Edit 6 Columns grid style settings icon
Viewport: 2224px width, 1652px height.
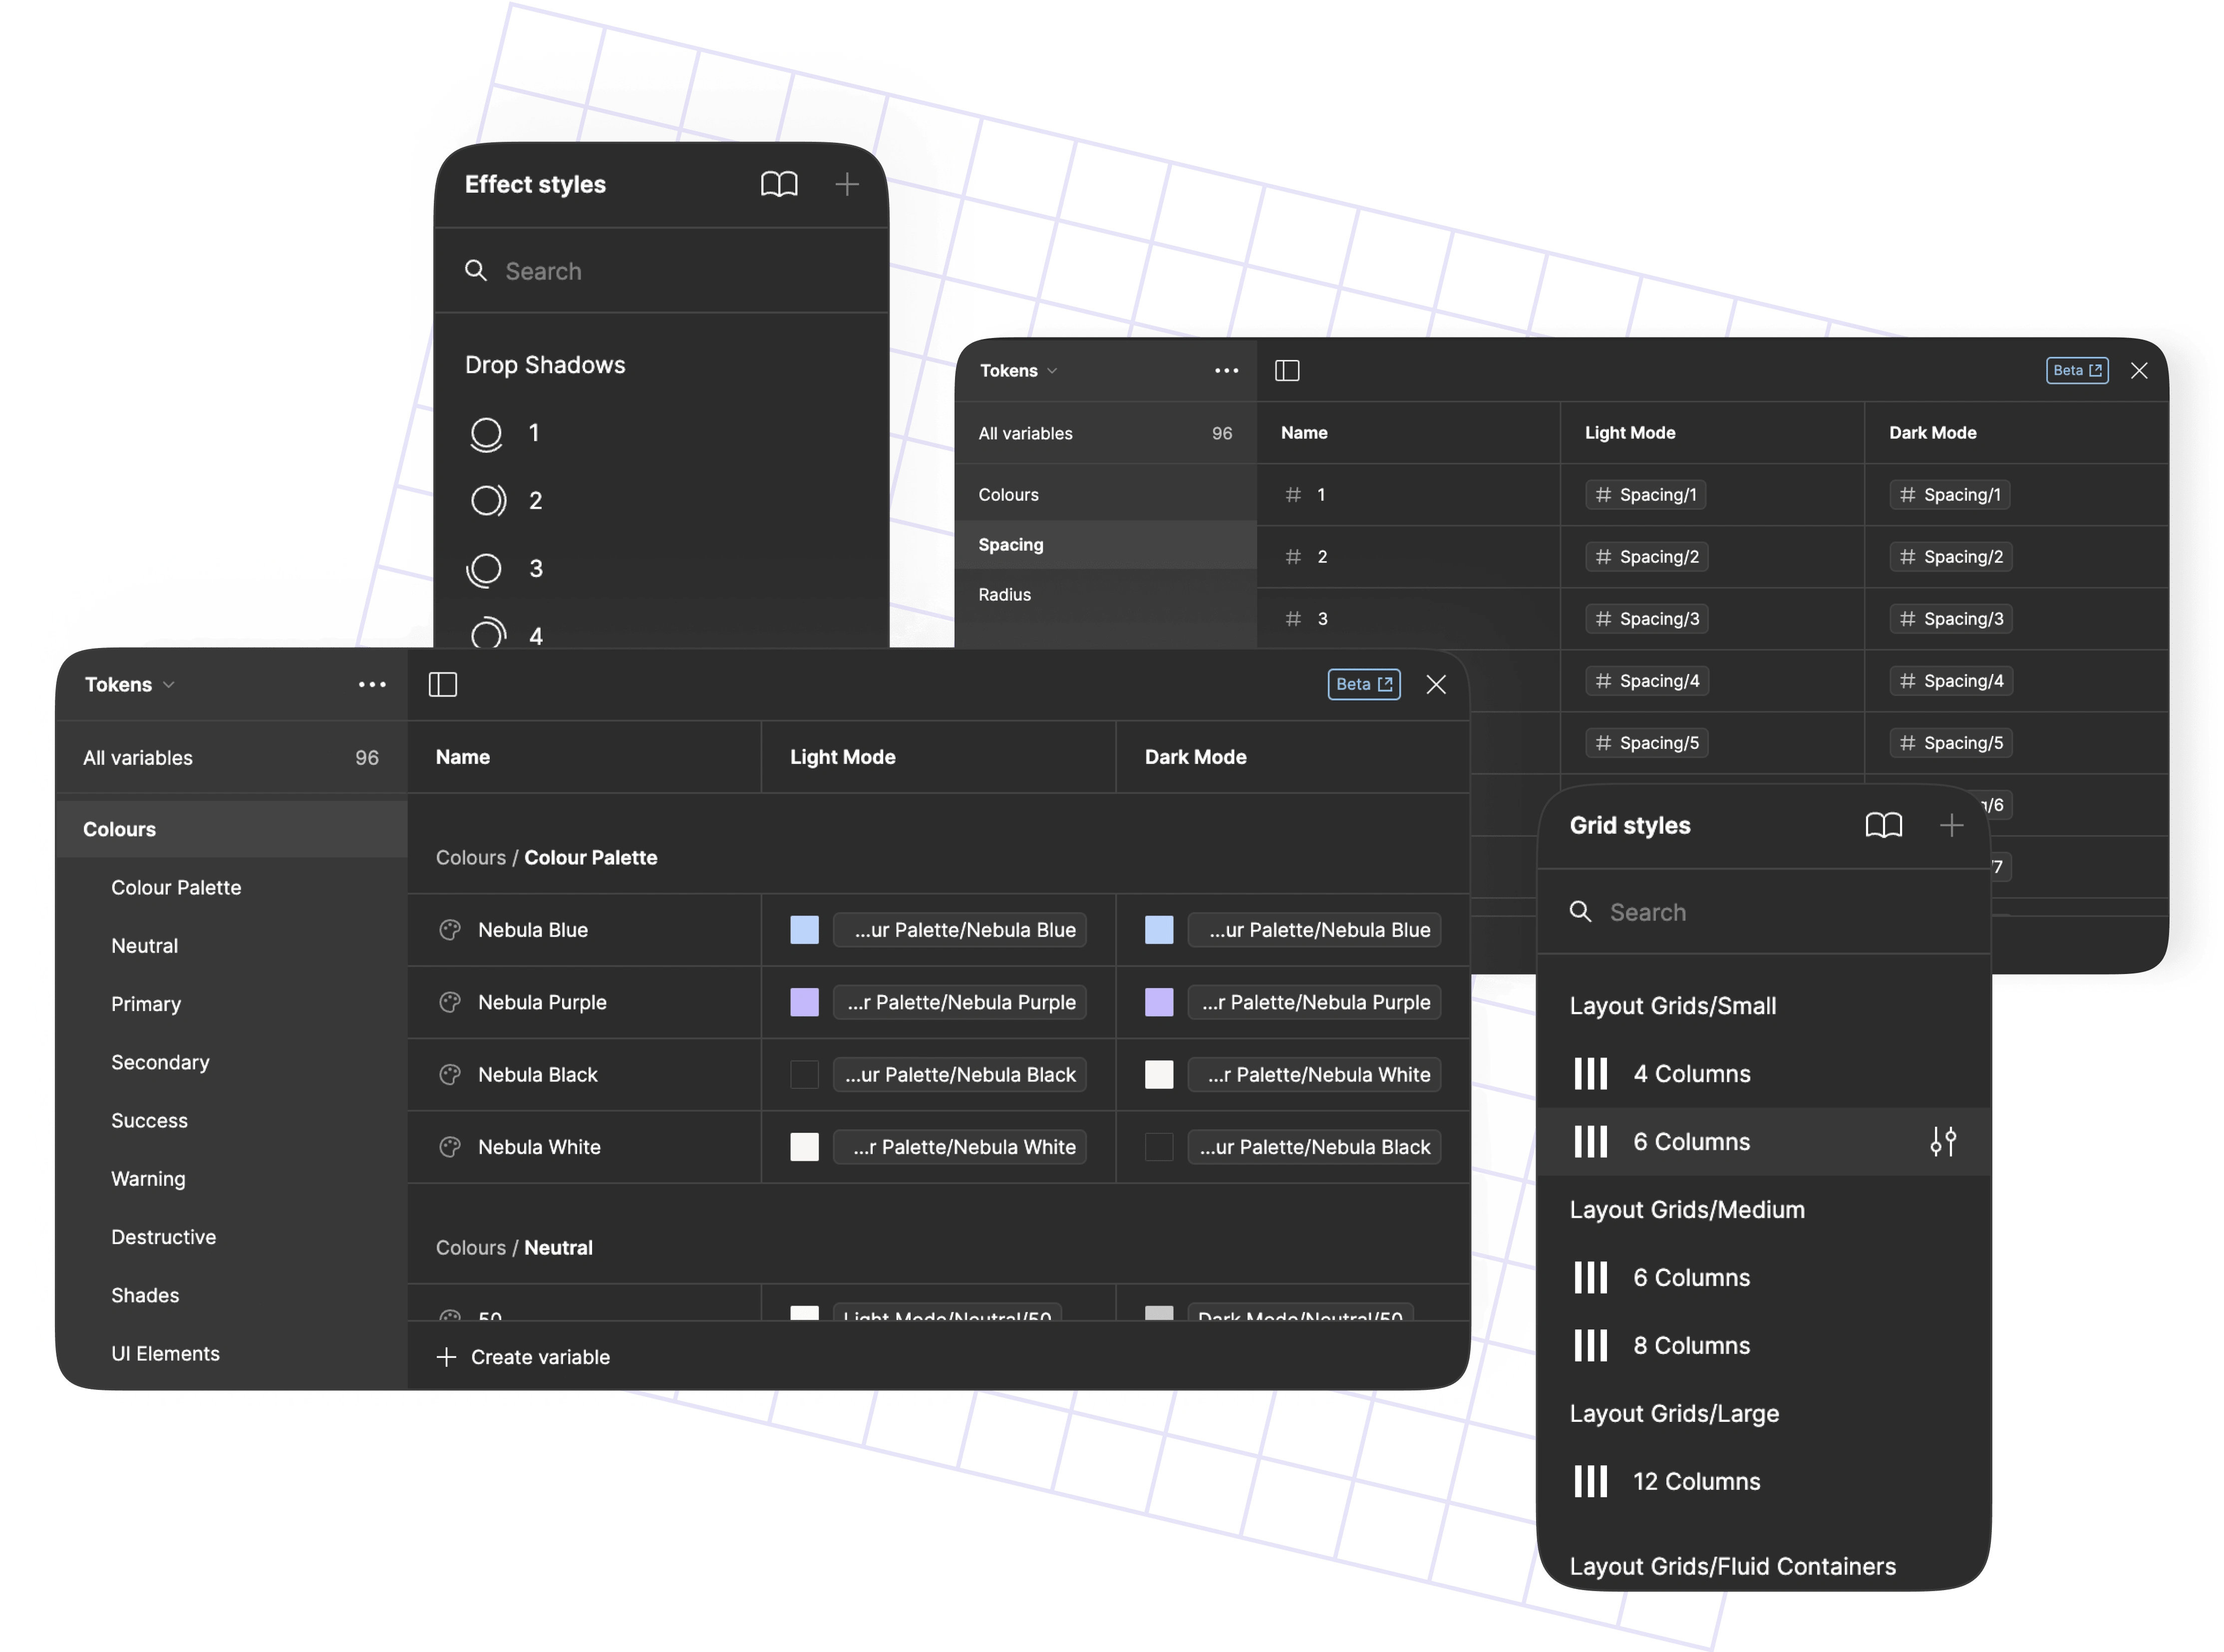(x=1942, y=1141)
